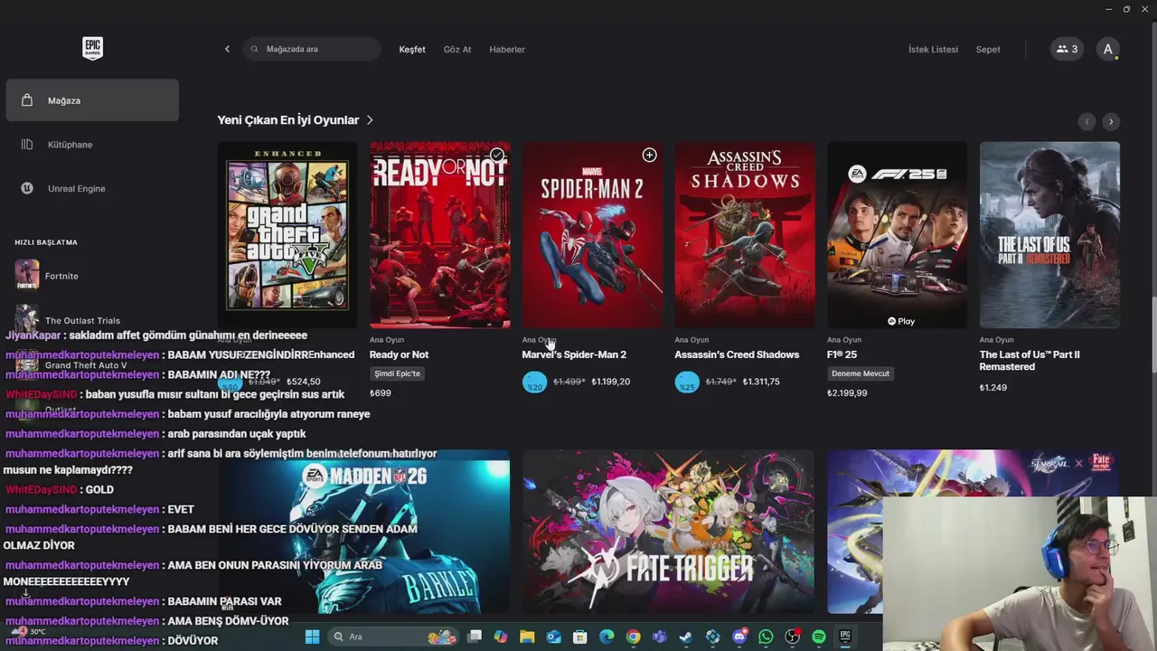Image resolution: width=1157 pixels, height=651 pixels.
Task: Open the Madden NFL 26 banner
Action: coord(363,532)
